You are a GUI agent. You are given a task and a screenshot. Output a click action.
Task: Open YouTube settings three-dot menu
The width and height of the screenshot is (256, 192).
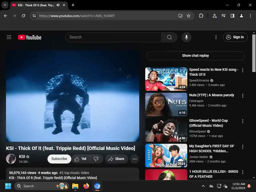click(x=216, y=37)
